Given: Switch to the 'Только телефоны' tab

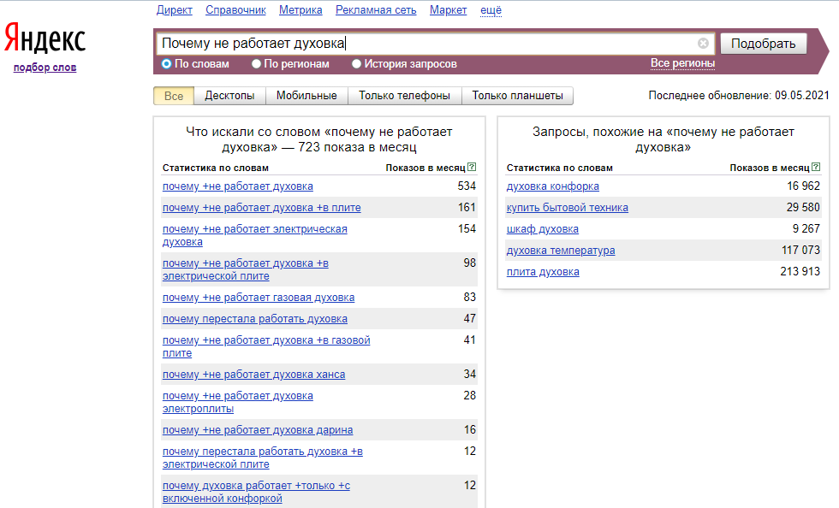Looking at the screenshot, I should coord(404,96).
